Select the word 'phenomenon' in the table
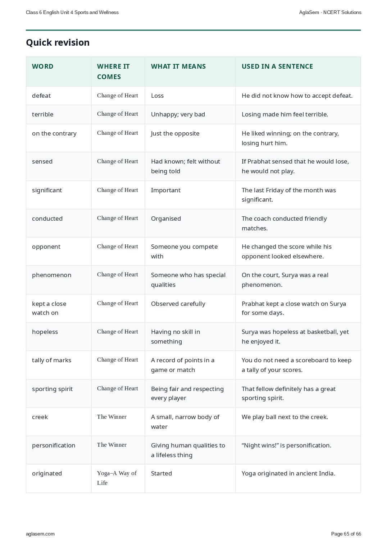 coord(51,275)
